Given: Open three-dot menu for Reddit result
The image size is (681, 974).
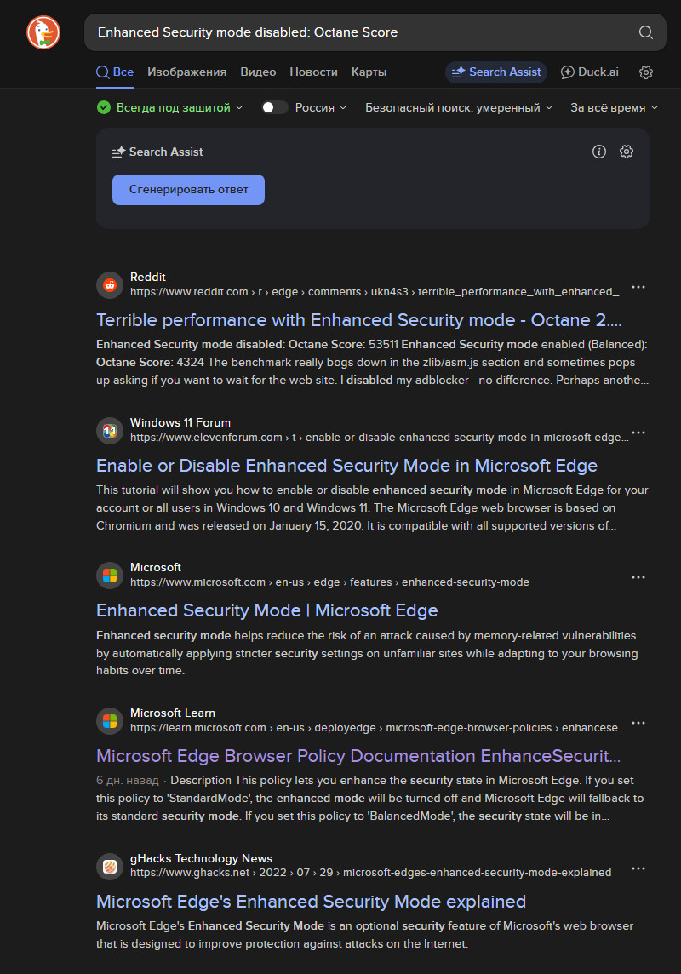Looking at the screenshot, I should click(638, 287).
